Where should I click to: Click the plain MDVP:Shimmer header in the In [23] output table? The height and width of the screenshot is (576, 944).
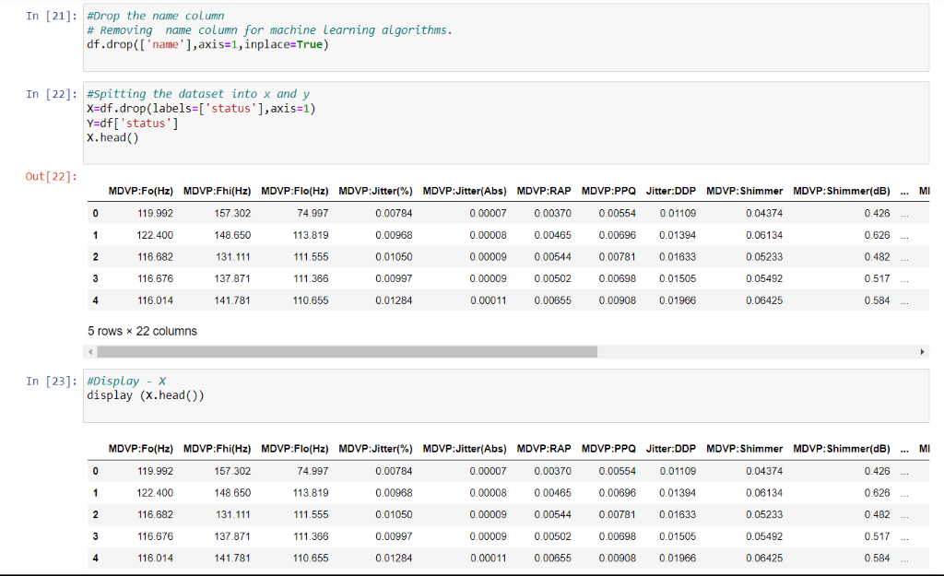click(744, 449)
